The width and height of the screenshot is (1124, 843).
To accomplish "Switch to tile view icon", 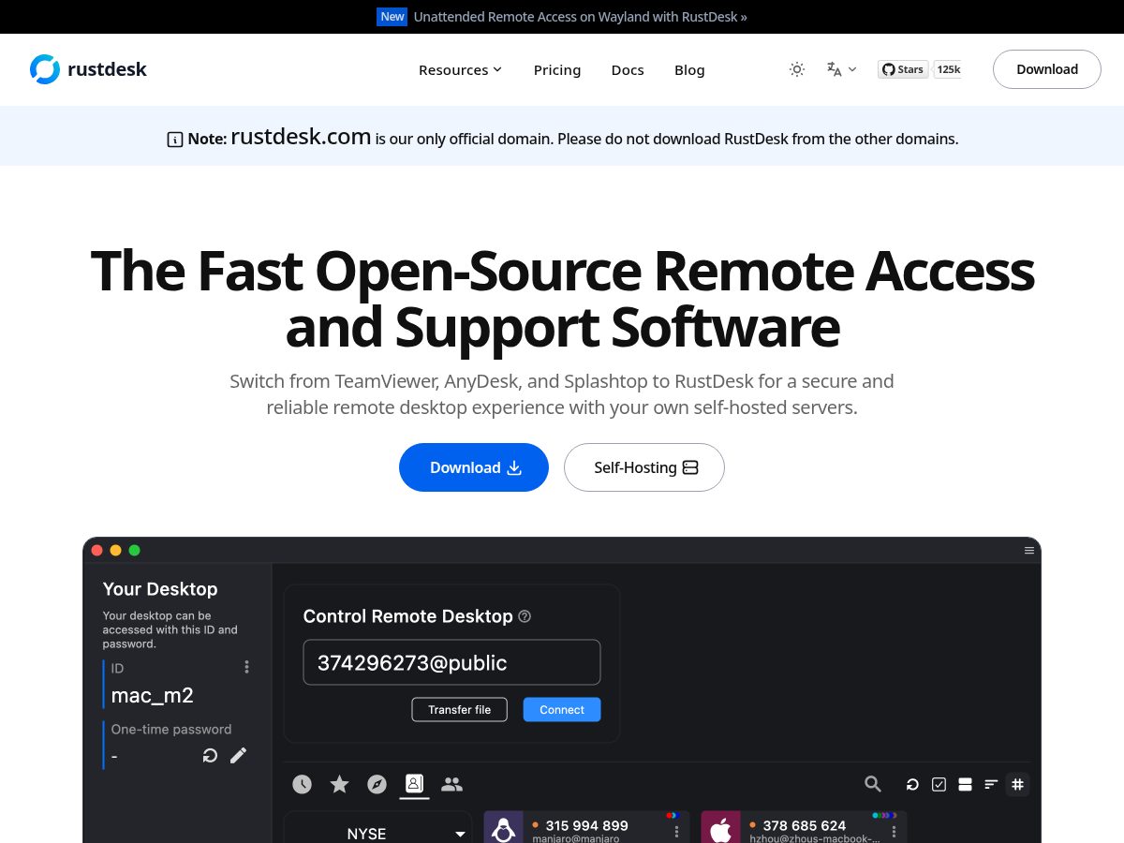I will (x=965, y=785).
